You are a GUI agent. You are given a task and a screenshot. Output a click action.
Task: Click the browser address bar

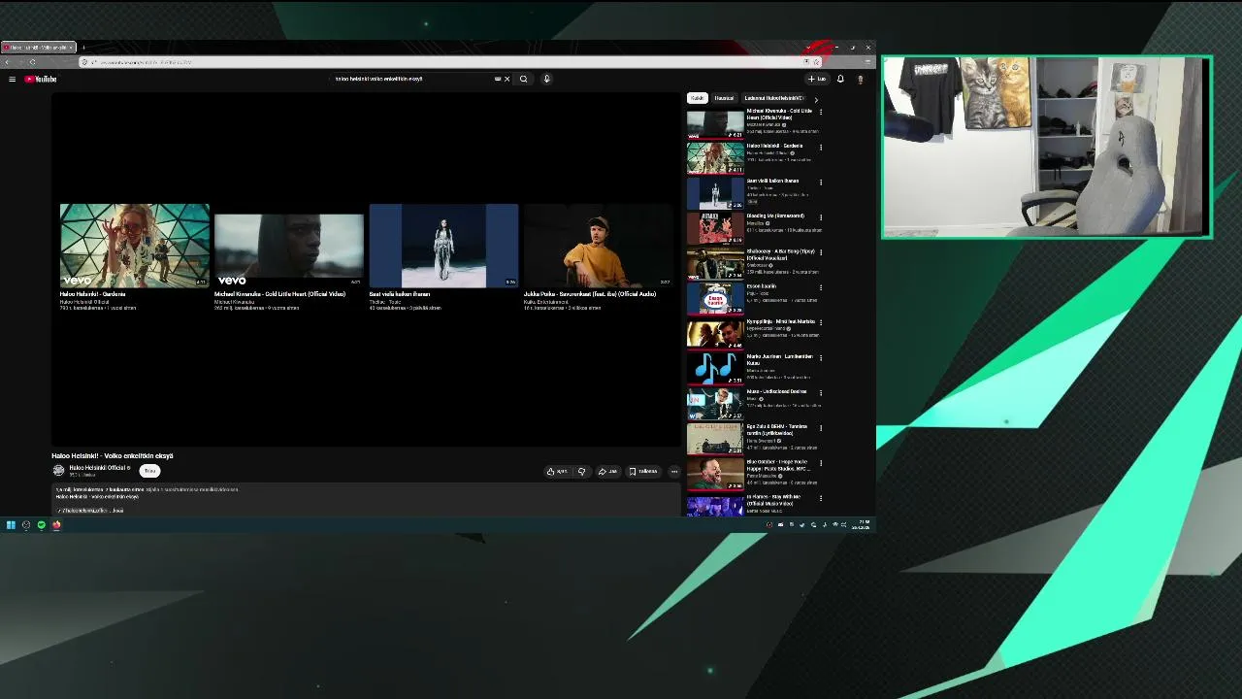451,62
